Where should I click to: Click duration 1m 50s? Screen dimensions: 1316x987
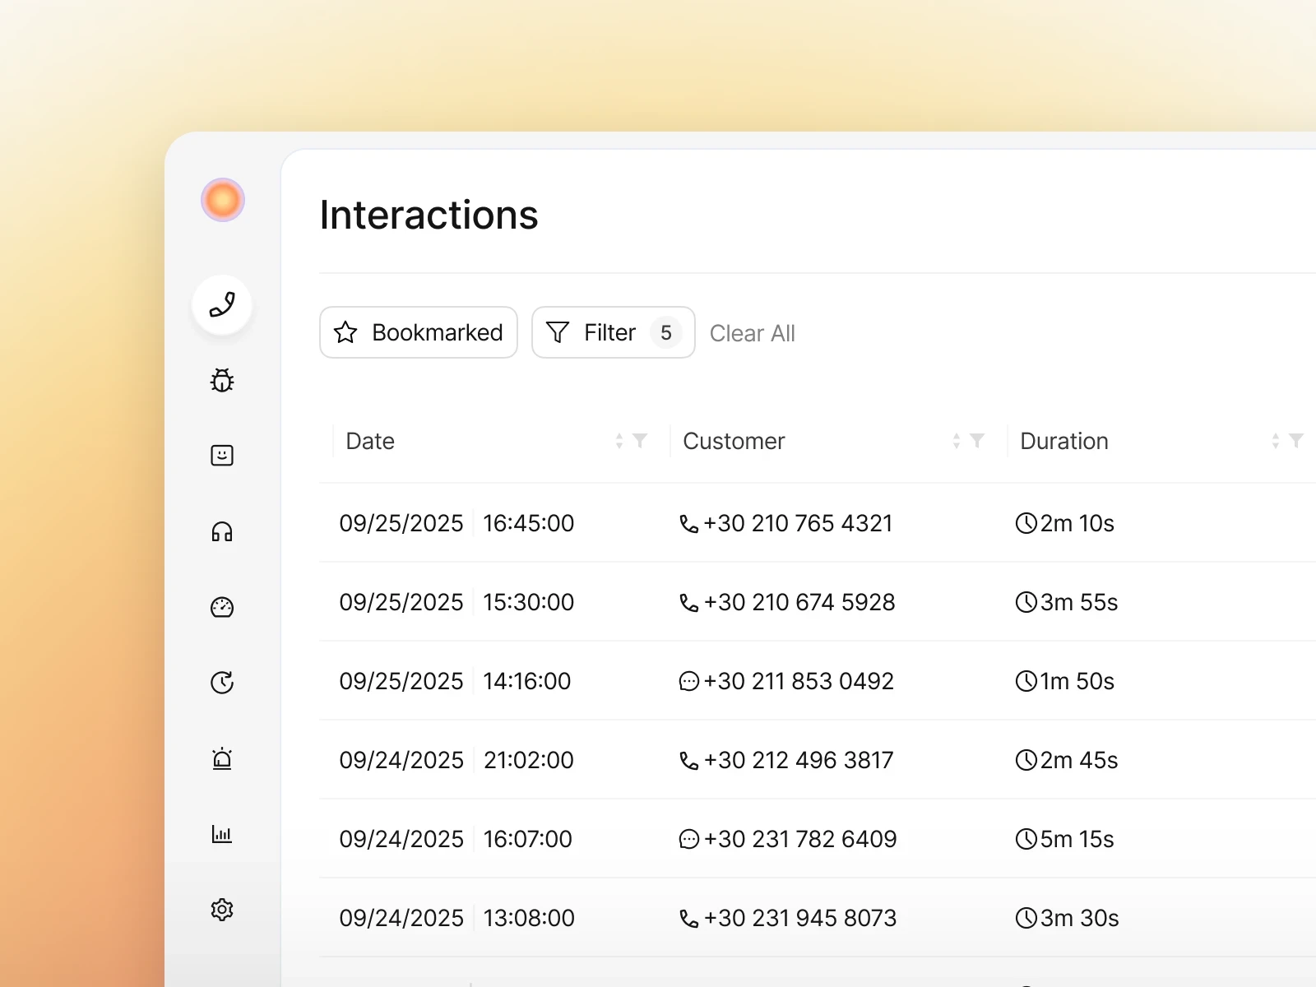click(x=1077, y=681)
